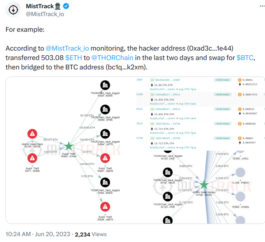Click the tweet timestamp Jun 20, 2023
This screenshot has width=265, height=242.
pos(53,234)
